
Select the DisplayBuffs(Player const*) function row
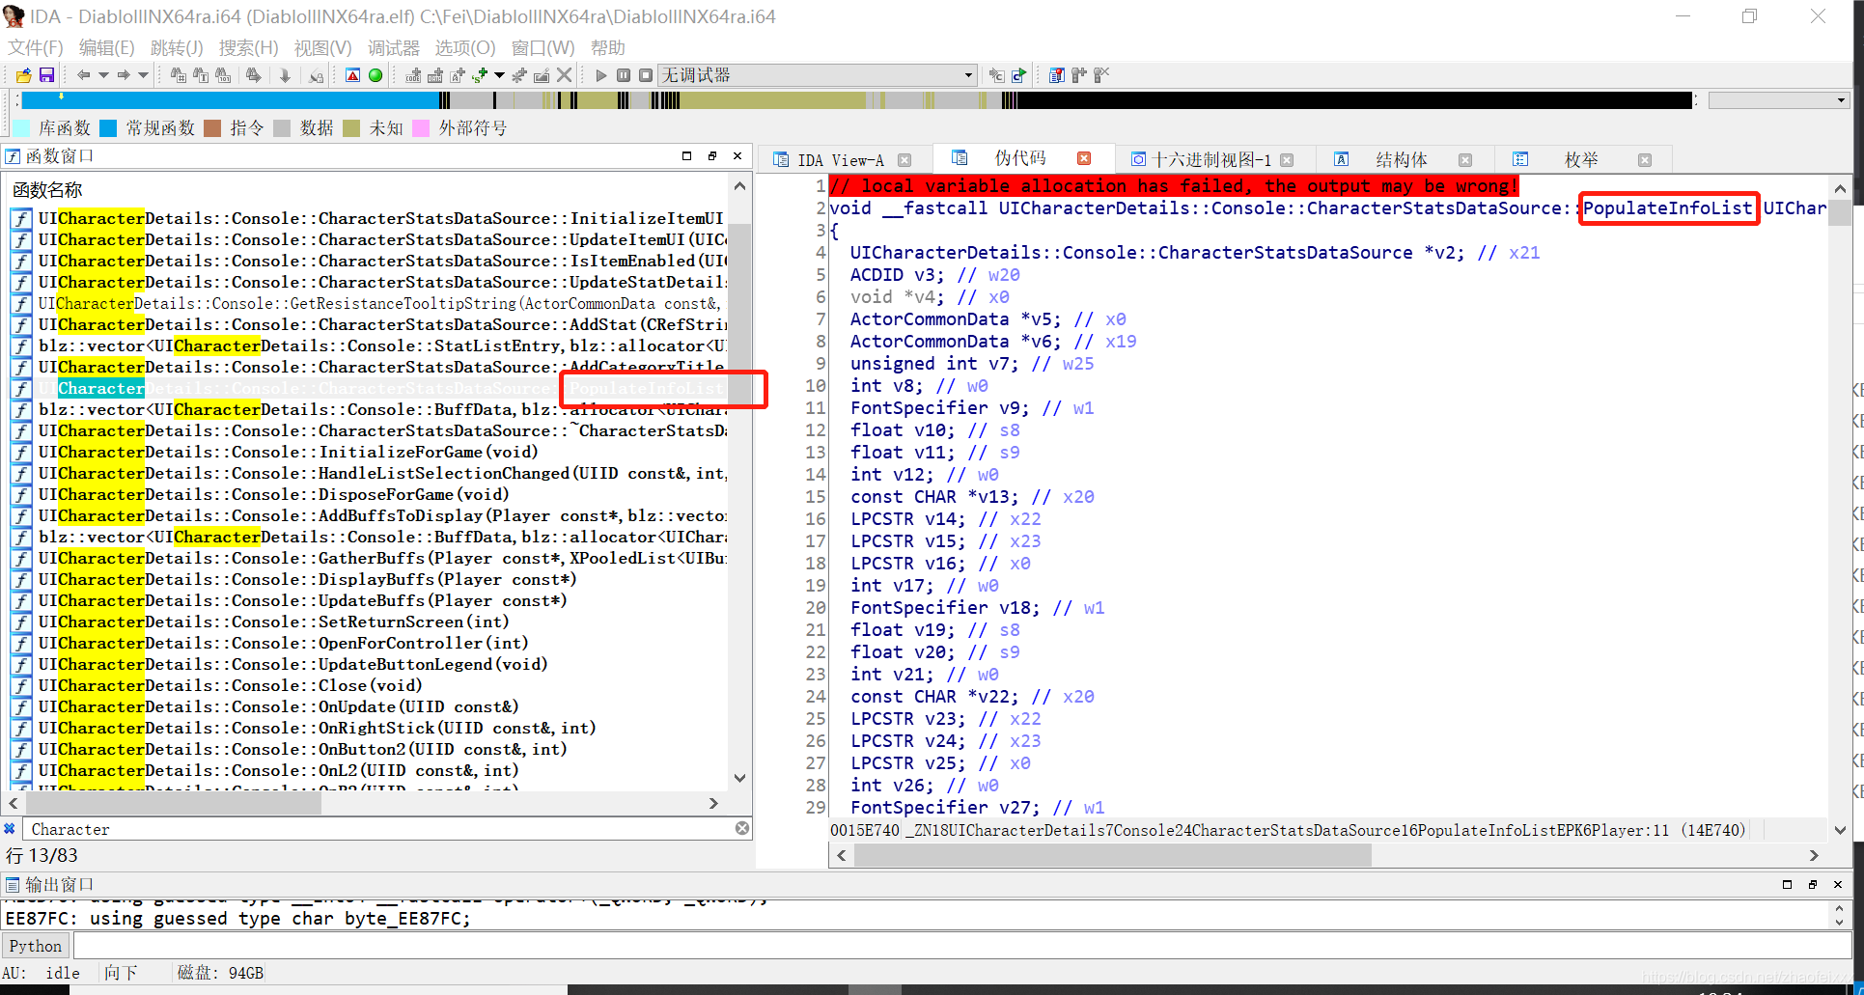(369, 579)
